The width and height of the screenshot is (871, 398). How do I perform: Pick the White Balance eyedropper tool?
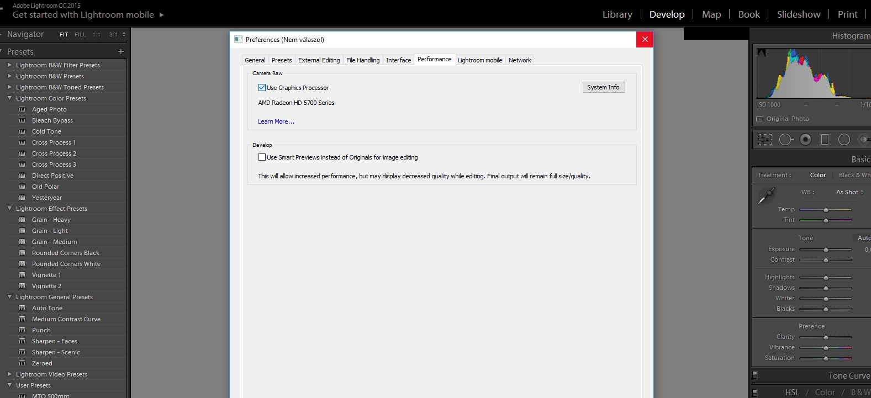click(x=767, y=195)
